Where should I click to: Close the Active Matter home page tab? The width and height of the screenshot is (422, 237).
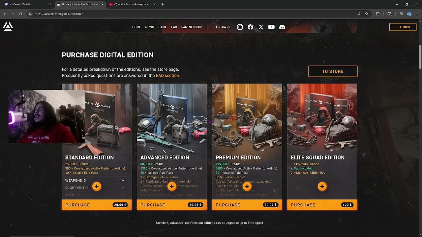coord(102,4)
